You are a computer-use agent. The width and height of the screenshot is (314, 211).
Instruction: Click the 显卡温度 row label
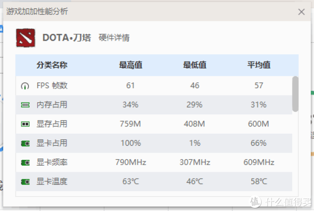pos(52,181)
